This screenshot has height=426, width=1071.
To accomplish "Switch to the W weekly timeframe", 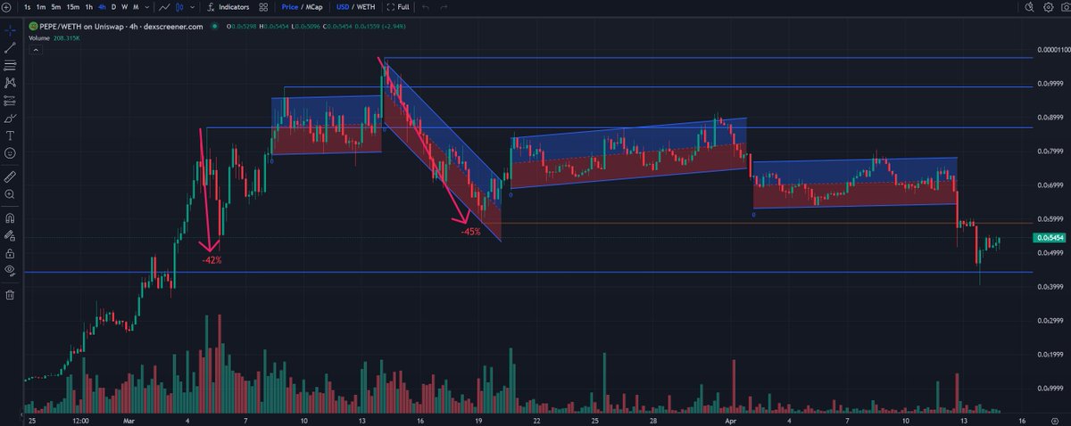I will click(124, 6).
